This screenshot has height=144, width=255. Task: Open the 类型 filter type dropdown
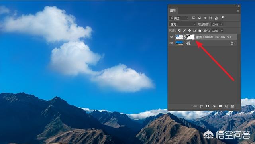[179, 18]
